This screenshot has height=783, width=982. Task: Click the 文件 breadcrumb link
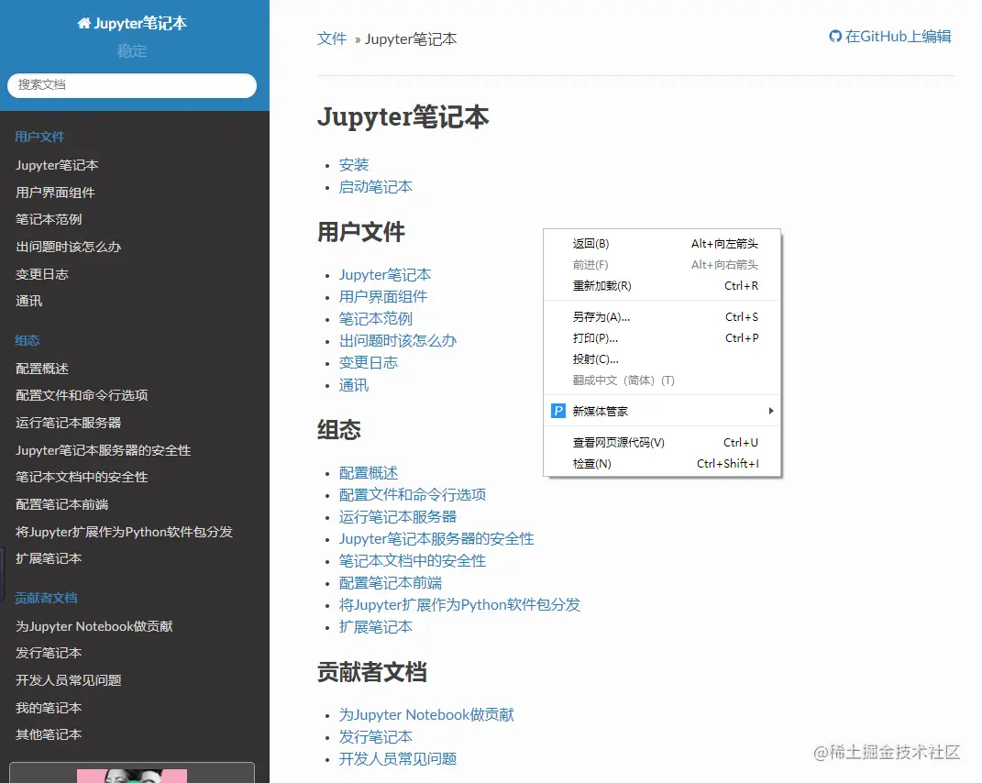click(x=332, y=39)
